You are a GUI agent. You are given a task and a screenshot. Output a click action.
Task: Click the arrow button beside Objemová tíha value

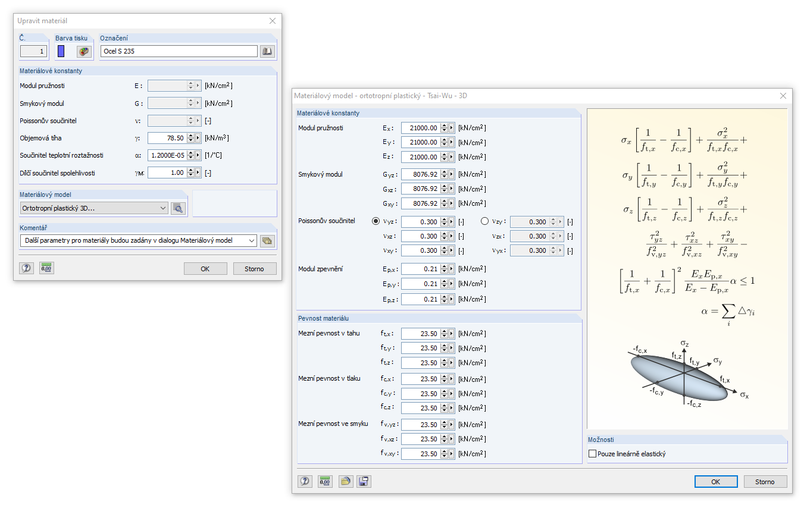[198, 138]
